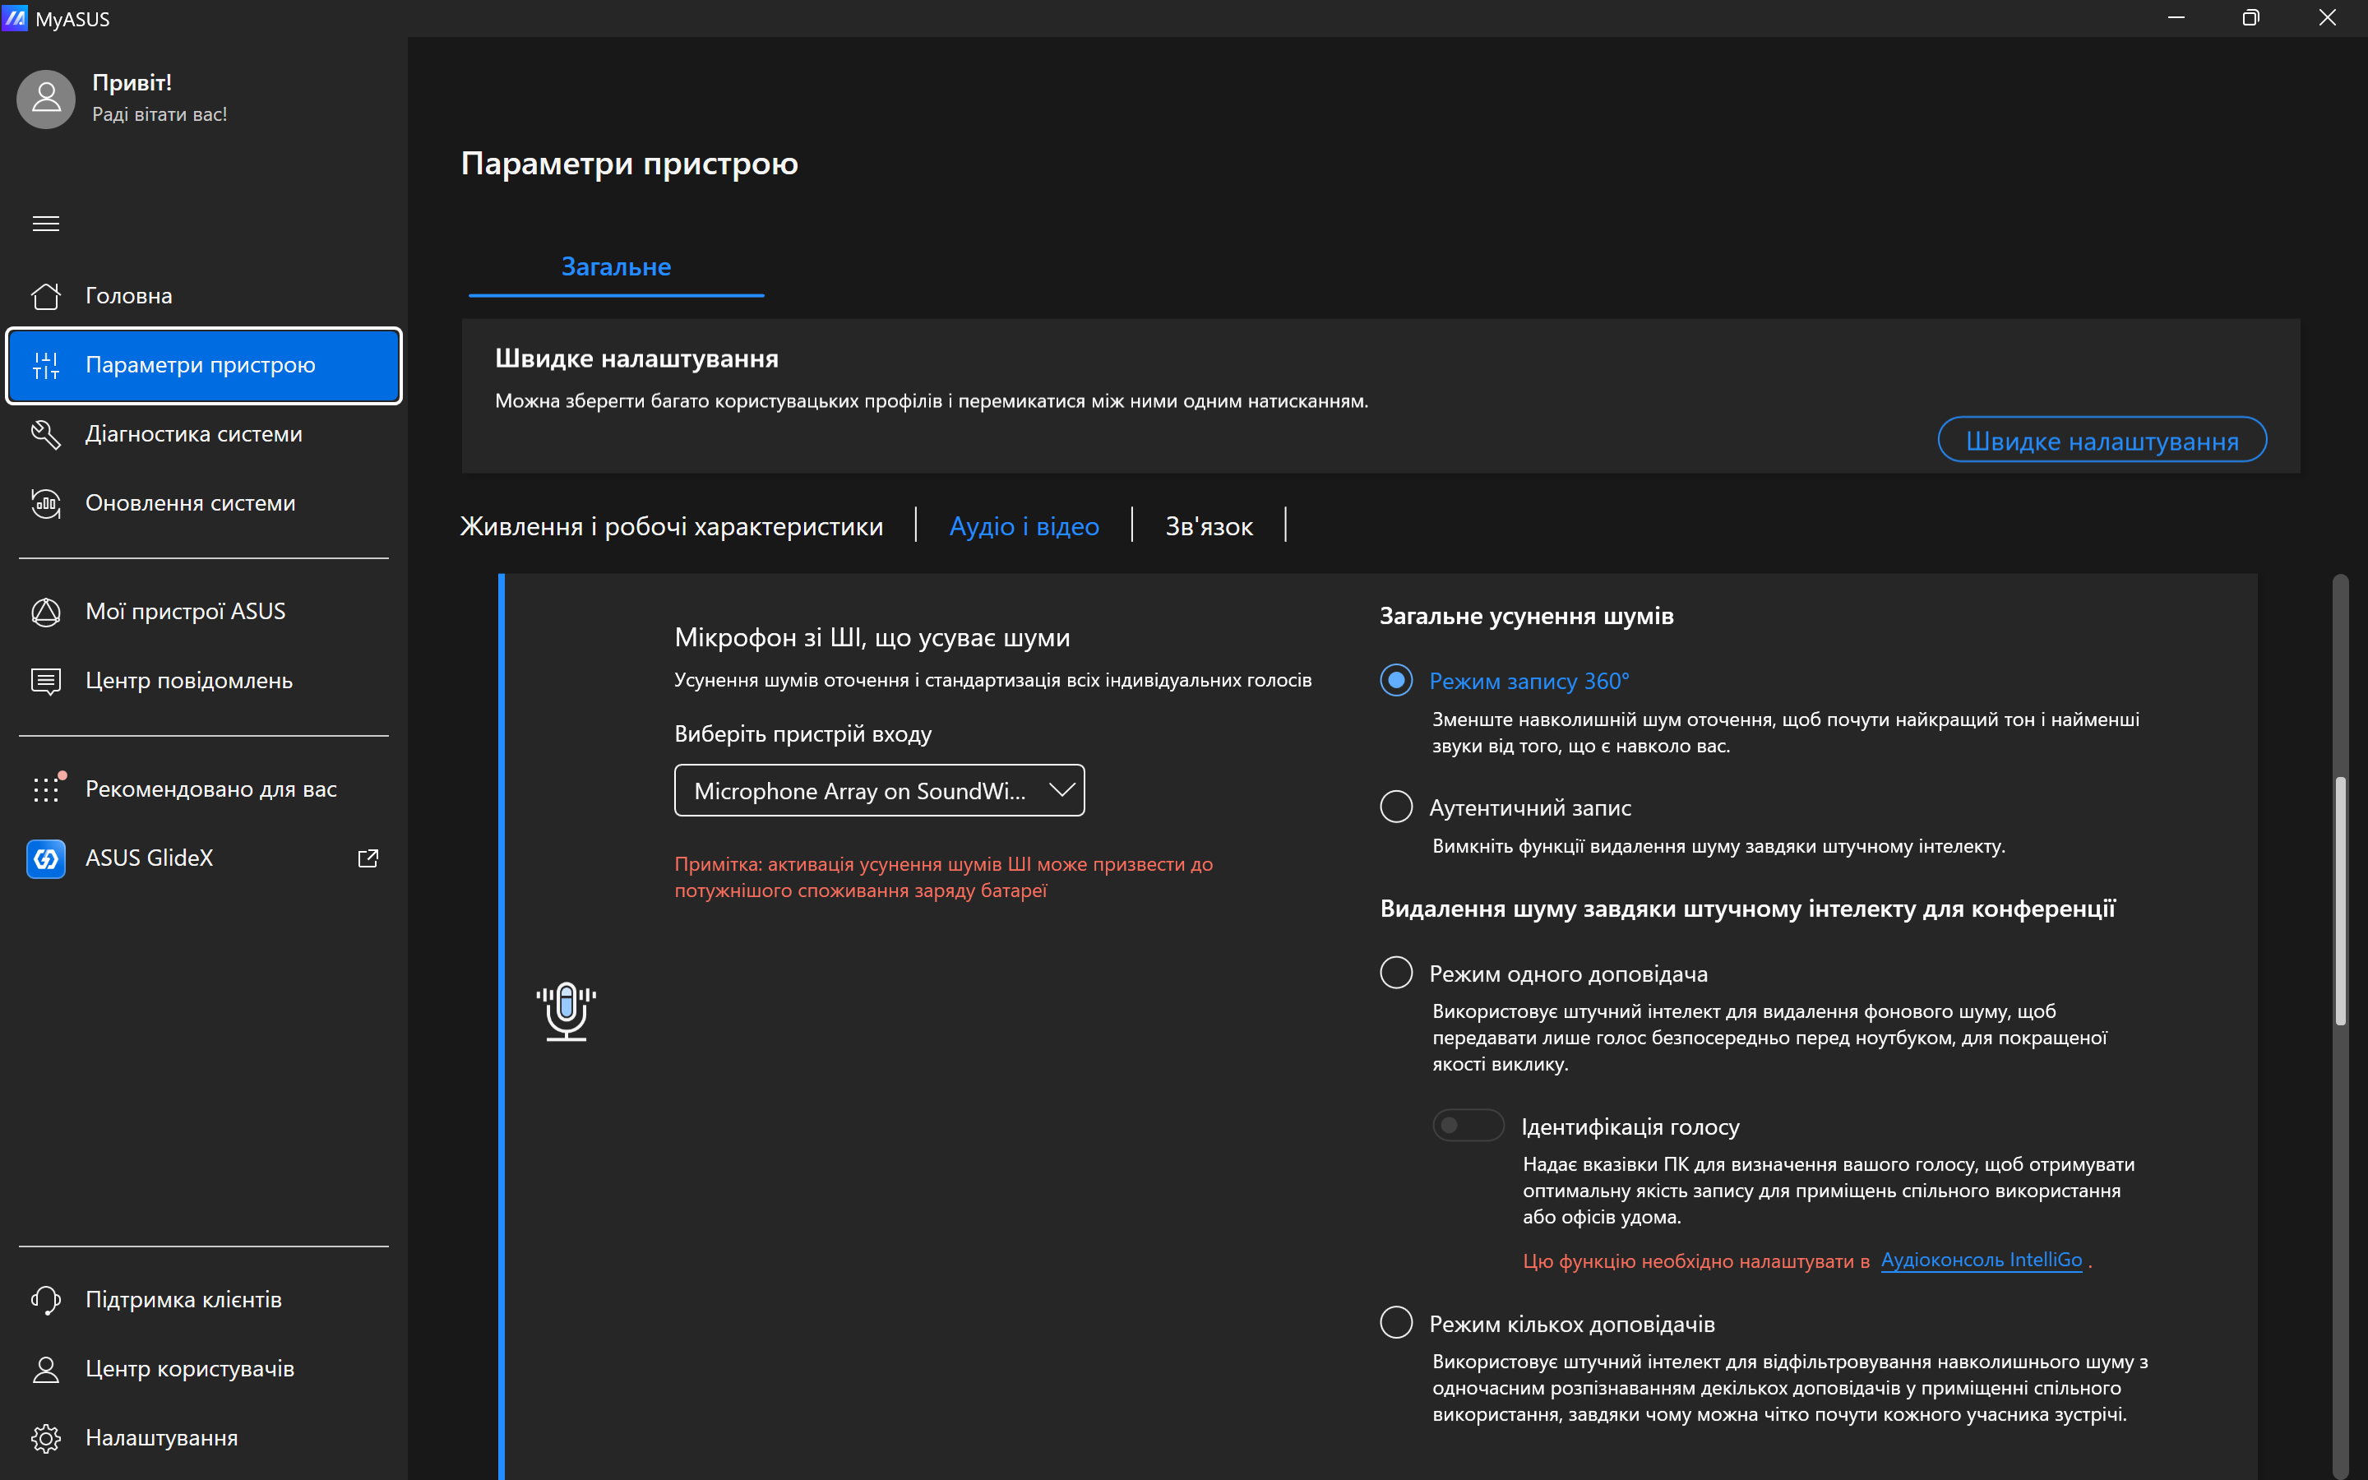Viewport: 2368px width, 1480px height.
Task: Click the Мої пристрої ASUS label
Action: [x=186, y=612]
